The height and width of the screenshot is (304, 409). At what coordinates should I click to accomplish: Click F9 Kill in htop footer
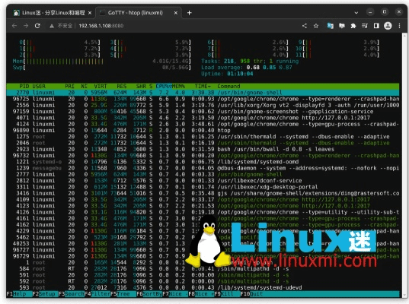click(x=227, y=294)
